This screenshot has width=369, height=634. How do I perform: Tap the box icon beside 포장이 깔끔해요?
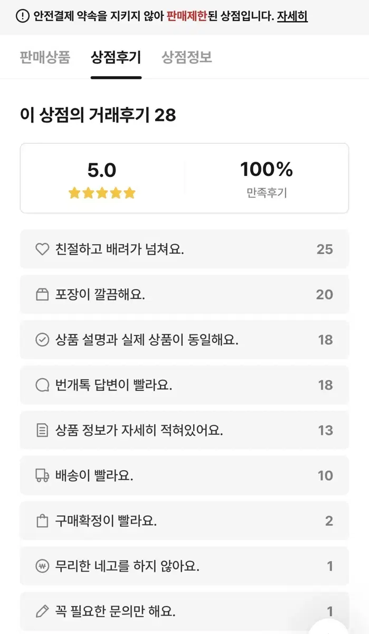(42, 295)
